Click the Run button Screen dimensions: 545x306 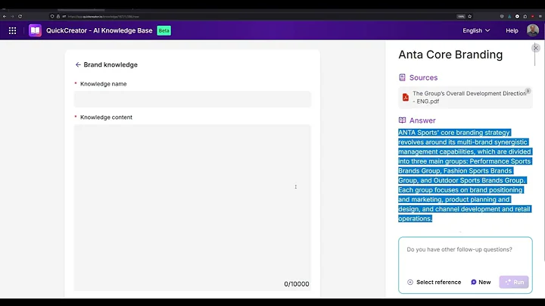tap(514, 282)
